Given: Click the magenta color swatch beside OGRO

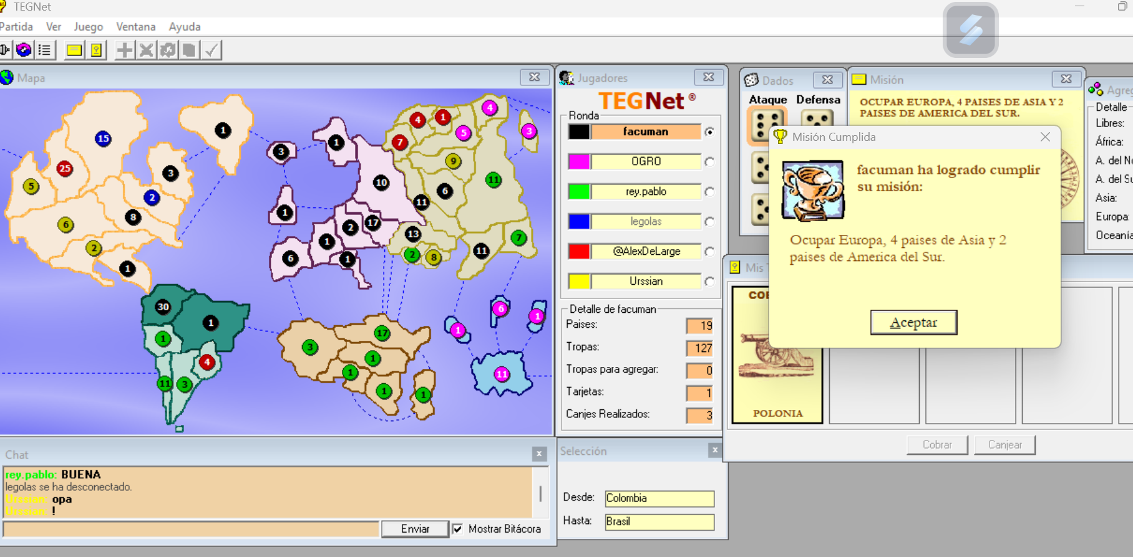Looking at the screenshot, I should coord(579,162).
